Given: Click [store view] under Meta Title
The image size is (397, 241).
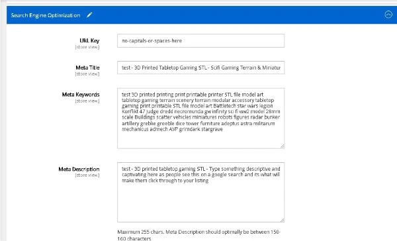Looking at the screenshot, I should pos(87,74).
